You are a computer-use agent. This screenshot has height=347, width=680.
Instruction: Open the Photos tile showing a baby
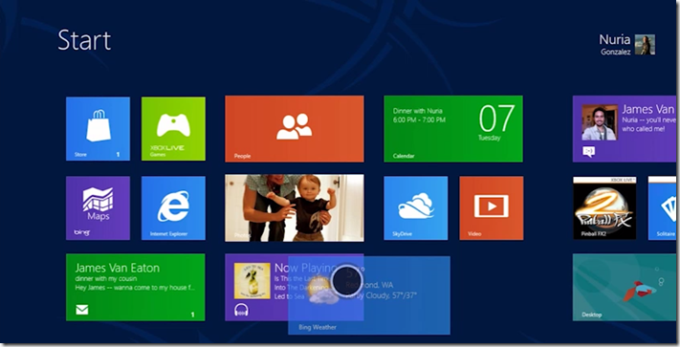295,208
